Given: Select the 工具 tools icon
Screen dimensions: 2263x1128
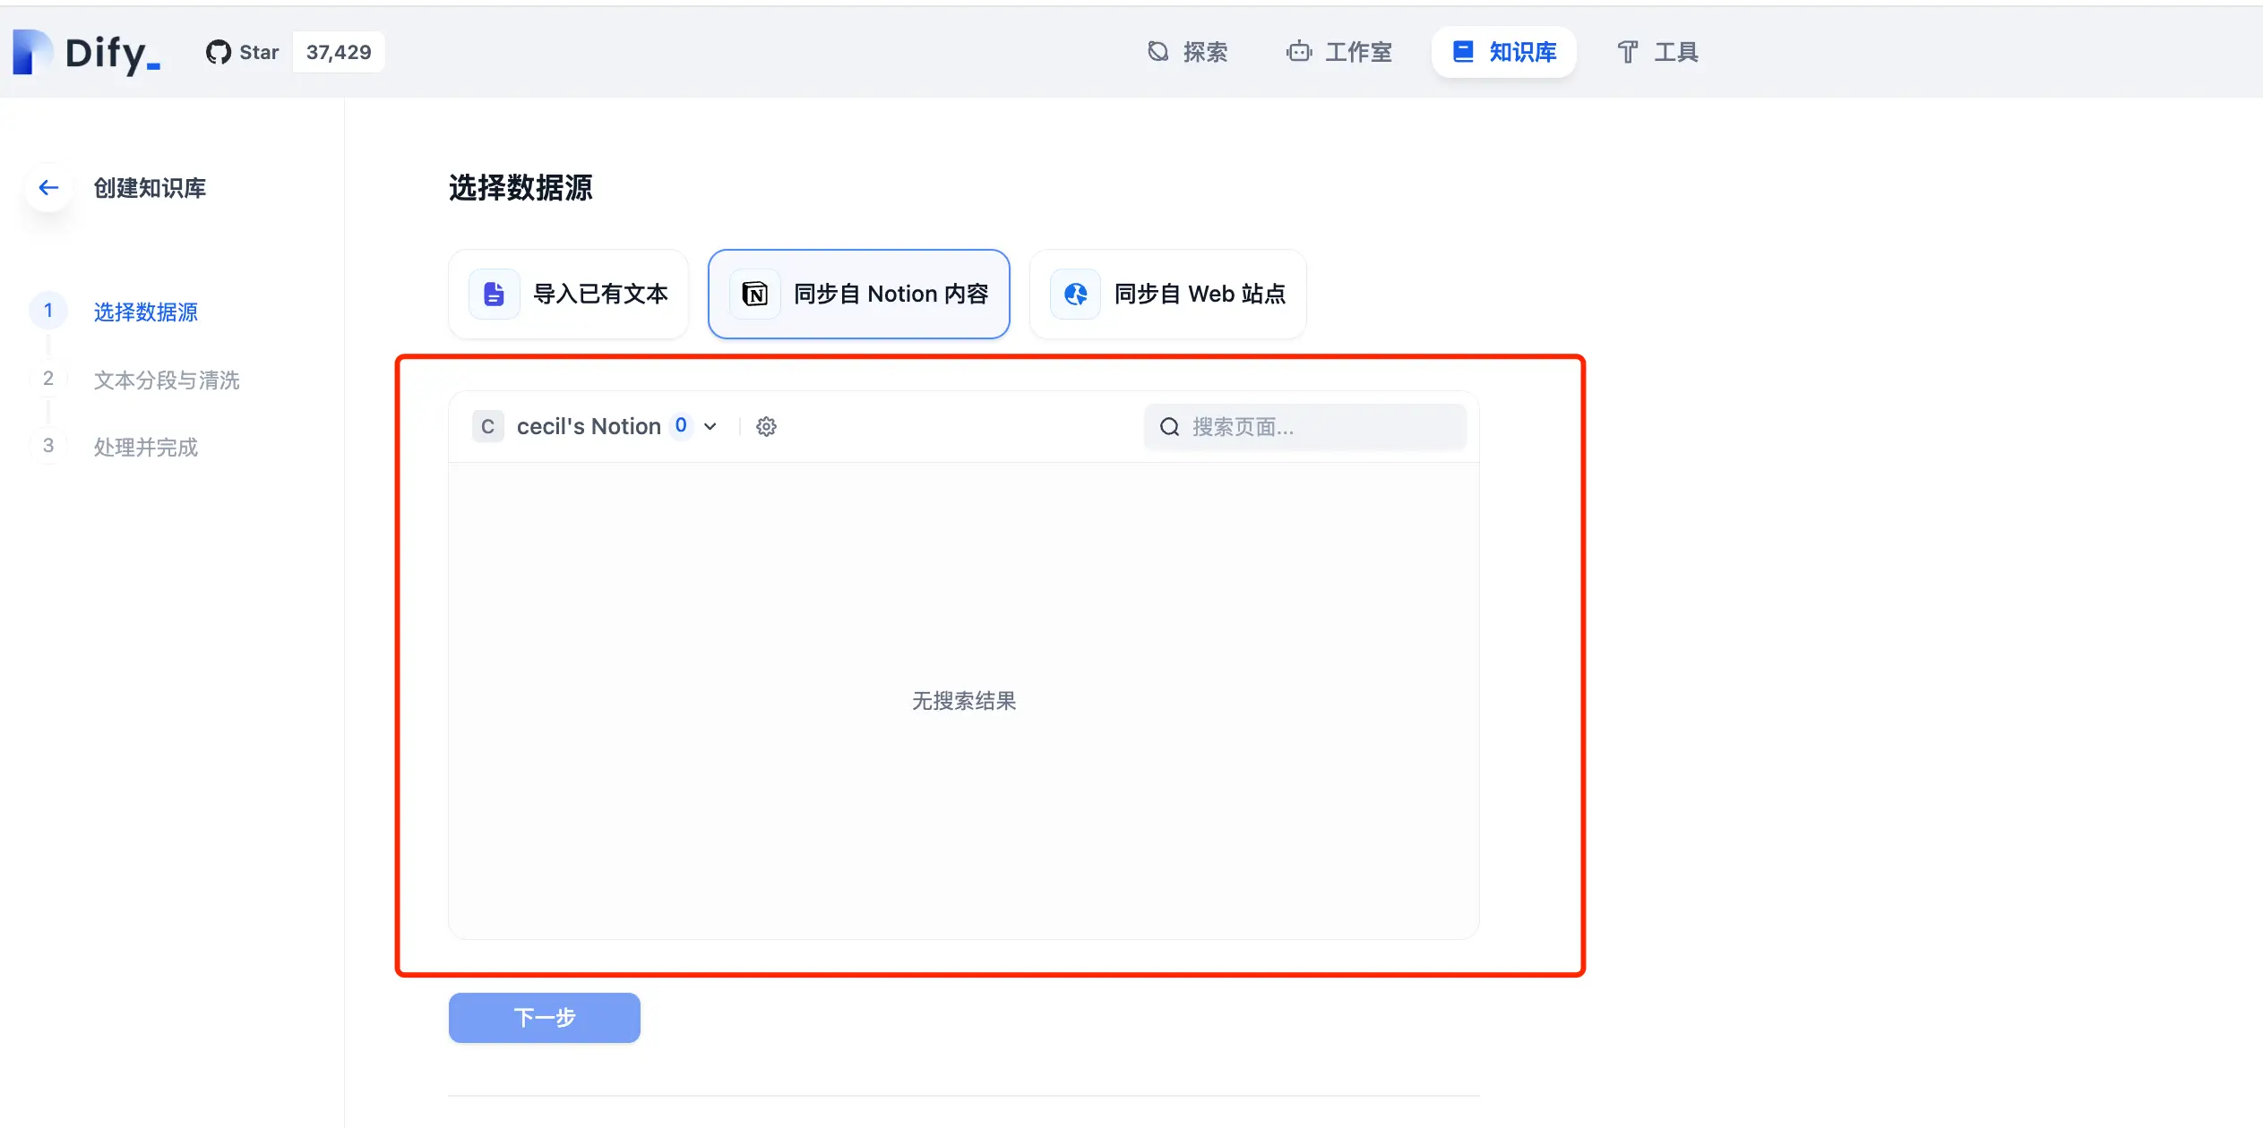Looking at the screenshot, I should tap(1626, 52).
